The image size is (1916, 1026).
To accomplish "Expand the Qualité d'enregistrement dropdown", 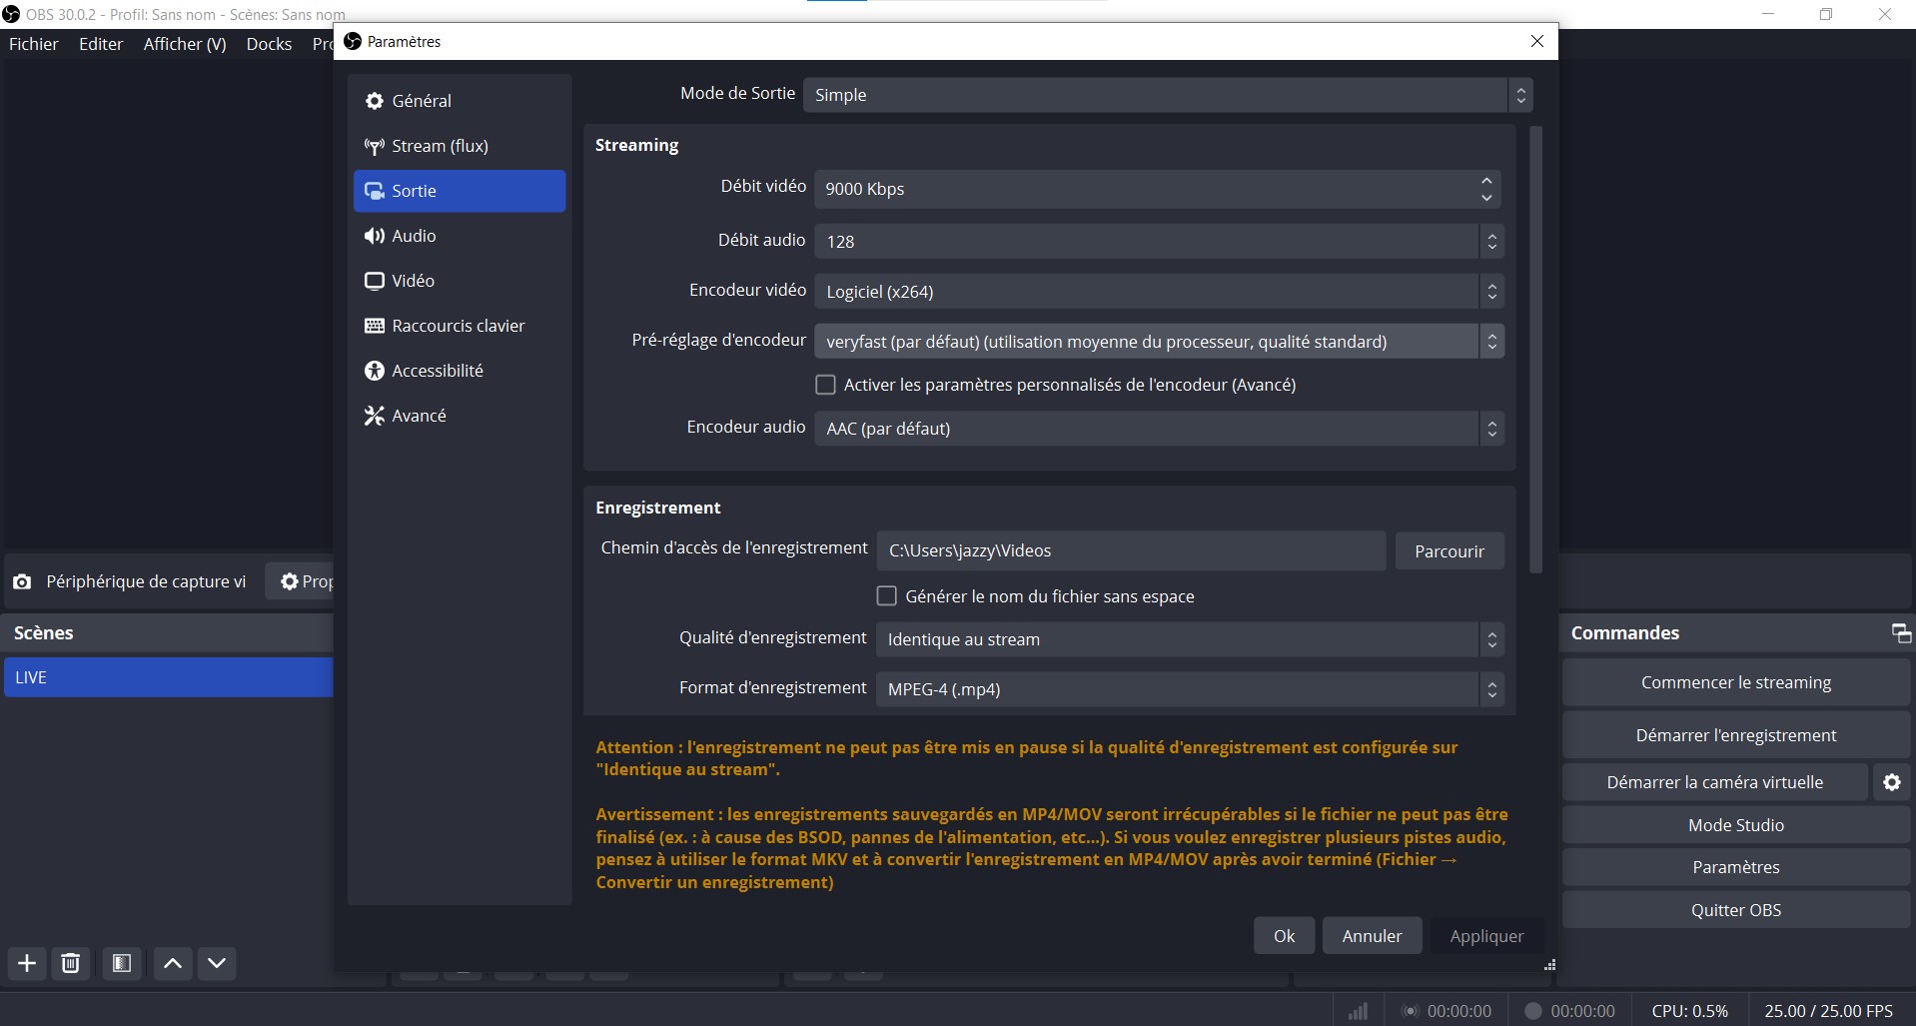I will click(x=1189, y=639).
